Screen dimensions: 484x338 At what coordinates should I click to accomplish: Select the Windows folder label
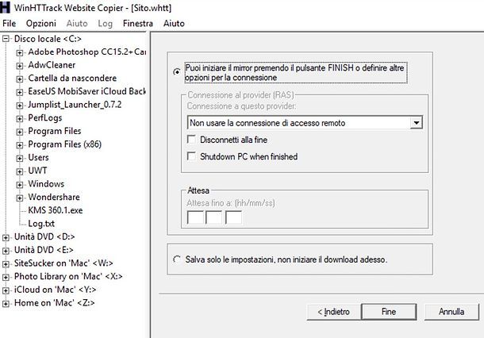(x=46, y=183)
